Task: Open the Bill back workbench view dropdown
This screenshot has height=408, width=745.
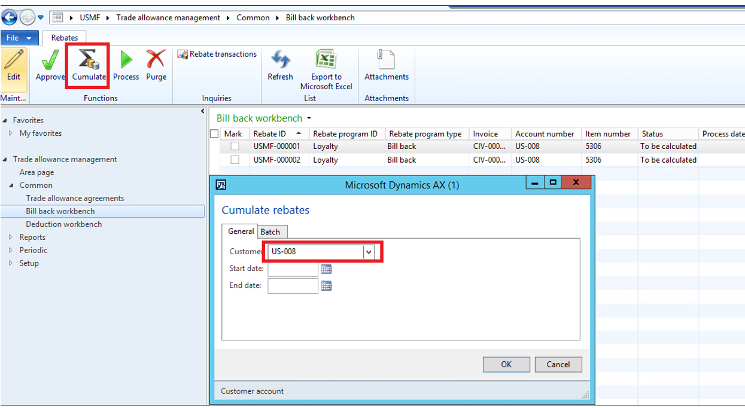Action: pyautogui.click(x=309, y=118)
